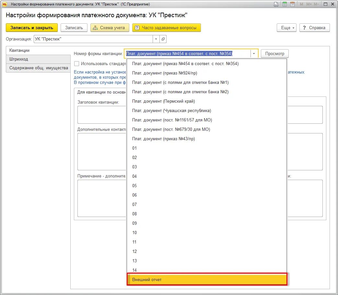
Task: Select 'Плат. документ (Чувашская республика)' option
Action: (x=207, y=111)
